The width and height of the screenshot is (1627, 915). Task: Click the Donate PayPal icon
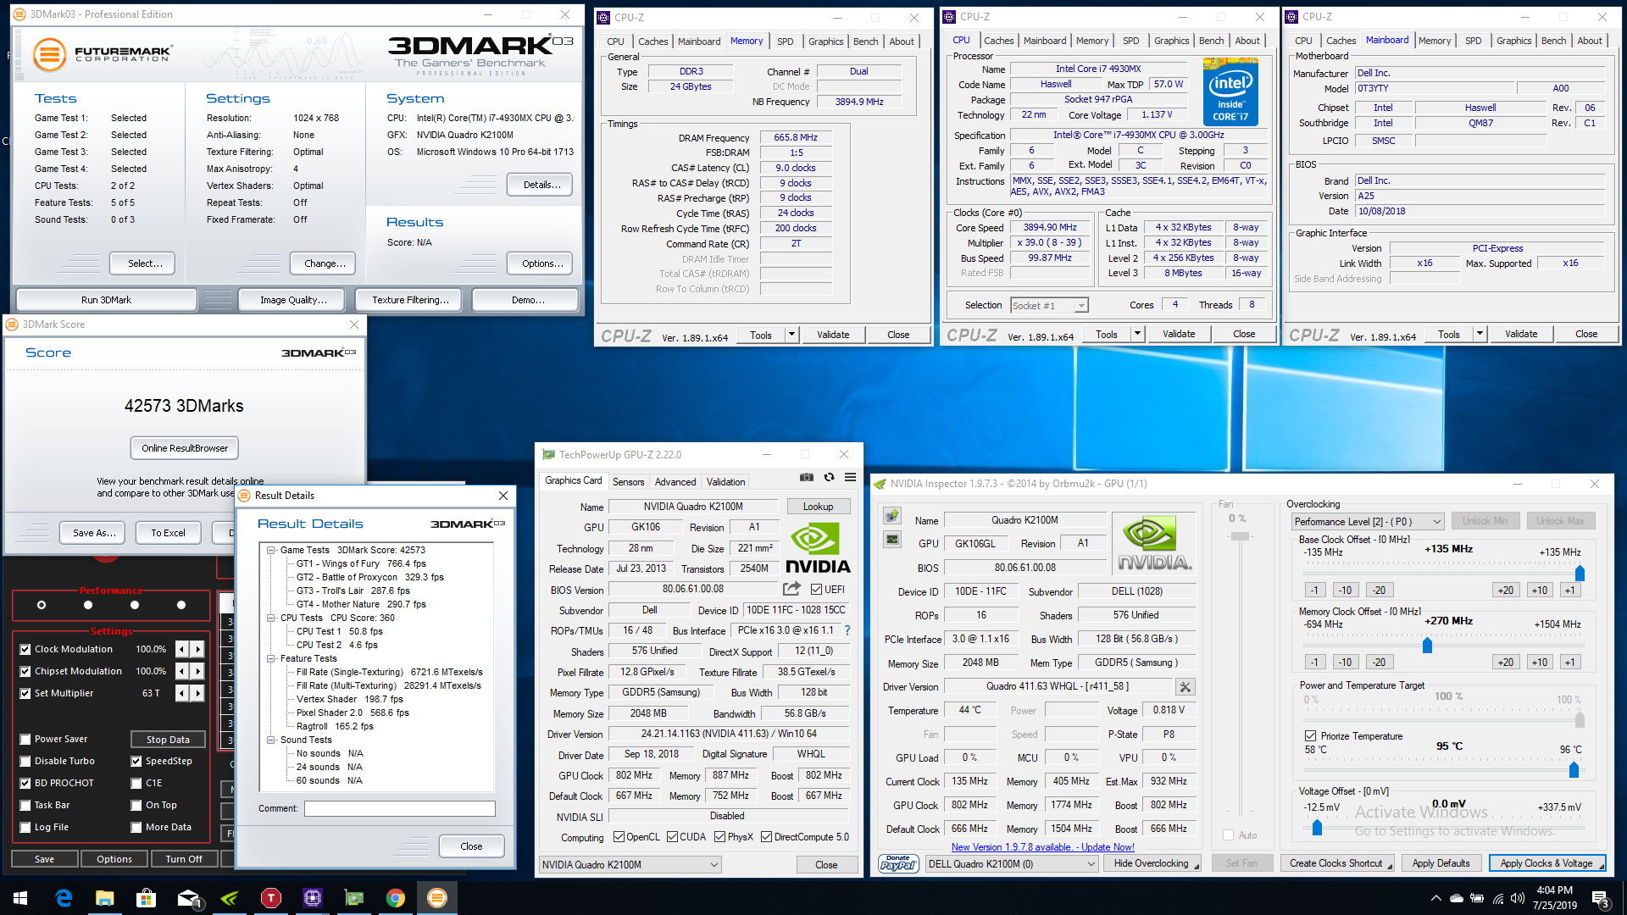(898, 863)
